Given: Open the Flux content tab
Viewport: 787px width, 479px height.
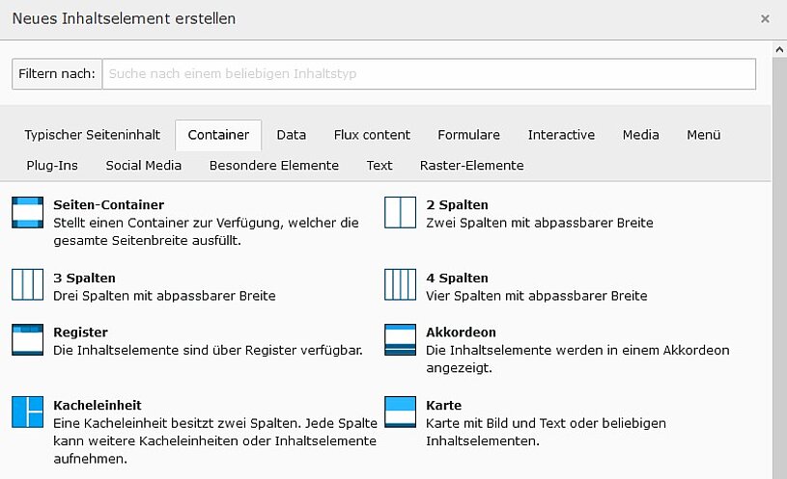Looking at the screenshot, I should pyautogui.click(x=372, y=135).
